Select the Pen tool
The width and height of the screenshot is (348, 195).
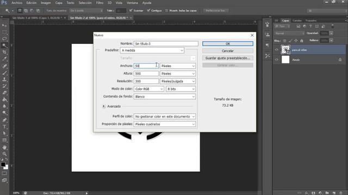pyautogui.click(x=4, y=120)
